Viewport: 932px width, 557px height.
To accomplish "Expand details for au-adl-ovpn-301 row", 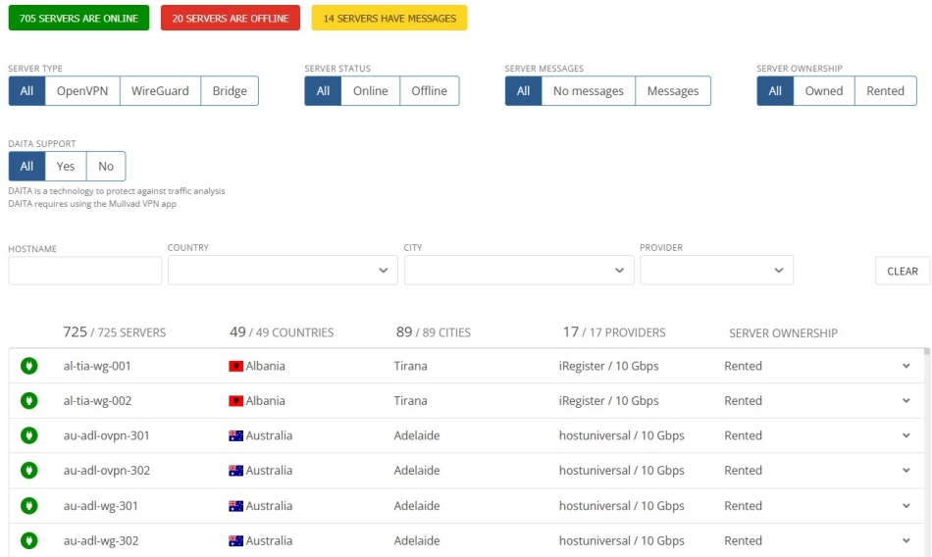I will click(x=906, y=435).
